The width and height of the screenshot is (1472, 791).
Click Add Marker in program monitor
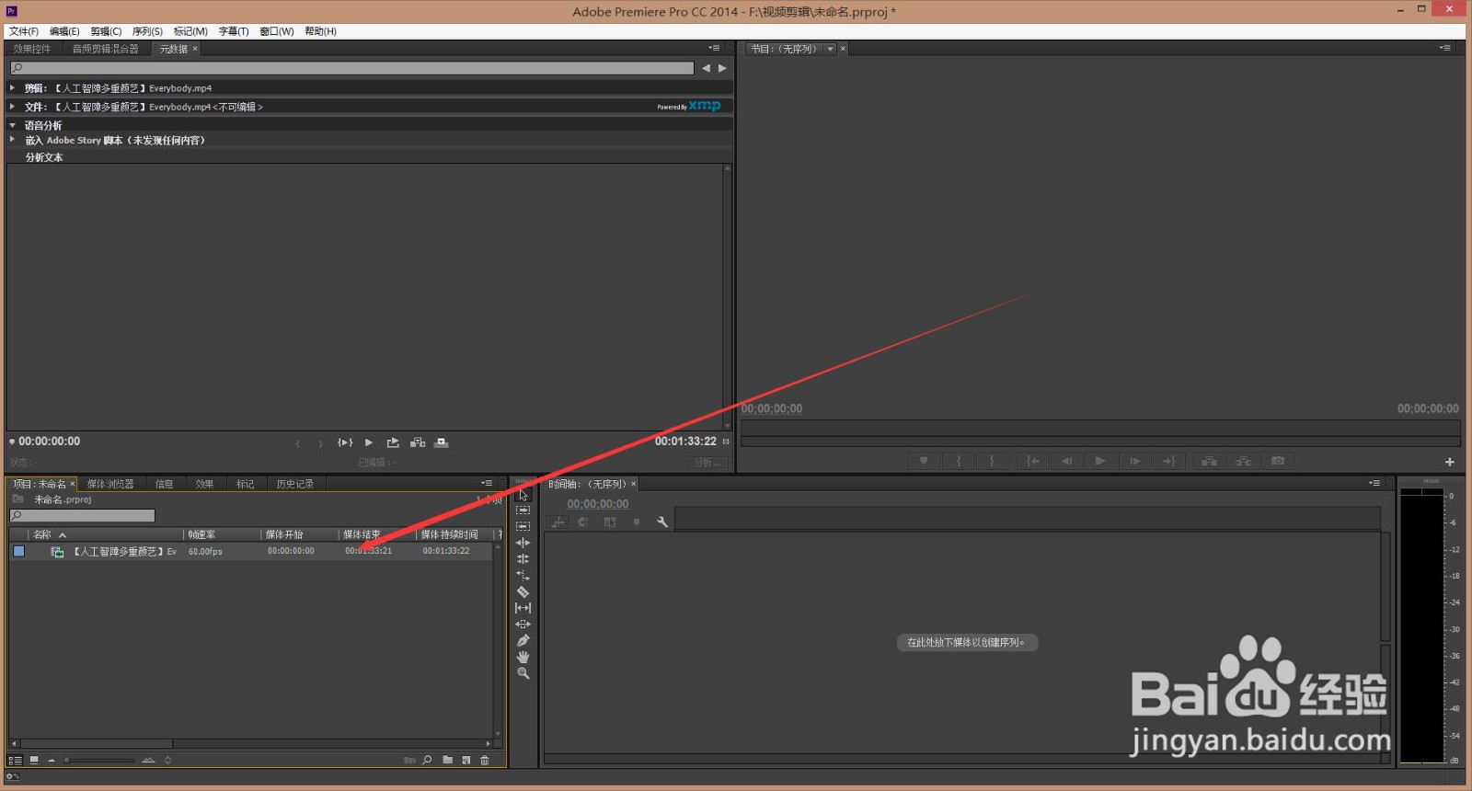pos(924,461)
